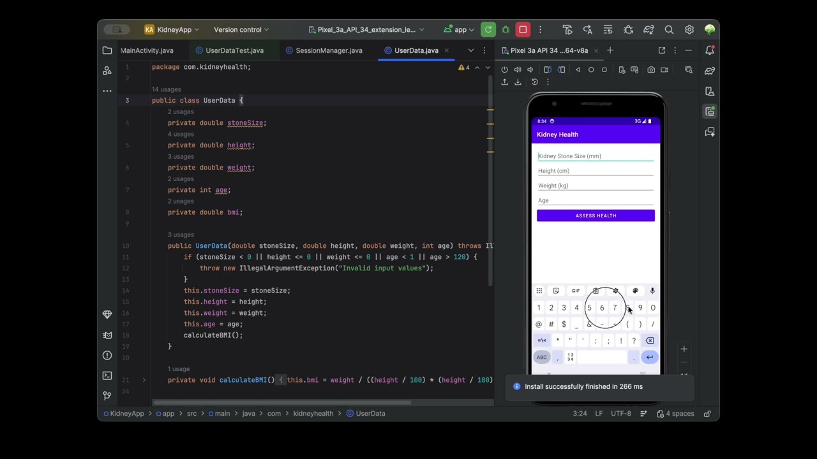This screenshot has height=459, width=817.
Task: Click 4 spaces indent status entry
Action: coord(675,413)
